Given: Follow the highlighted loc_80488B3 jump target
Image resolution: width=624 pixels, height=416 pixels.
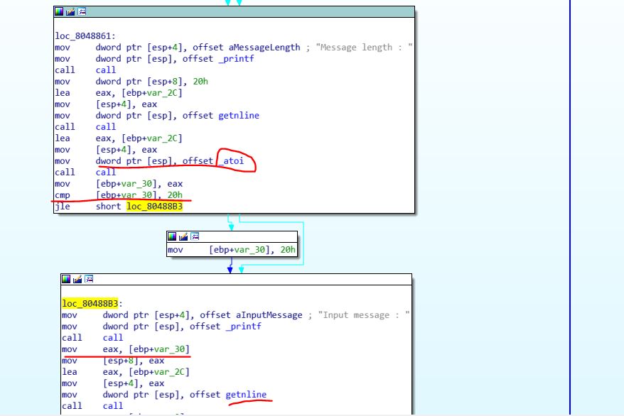Looking at the screenshot, I should click(154, 207).
